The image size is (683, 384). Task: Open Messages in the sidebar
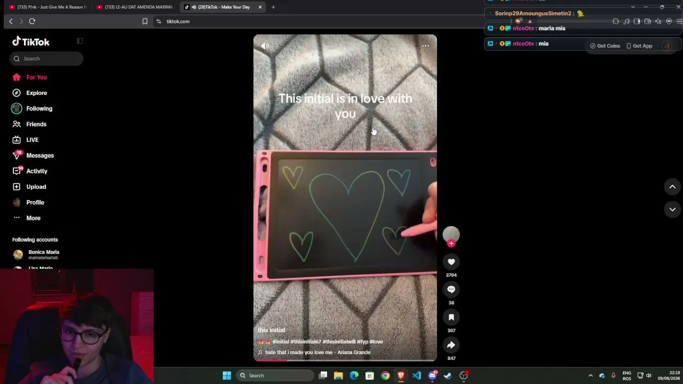pyautogui.click(x=33, y=155)
